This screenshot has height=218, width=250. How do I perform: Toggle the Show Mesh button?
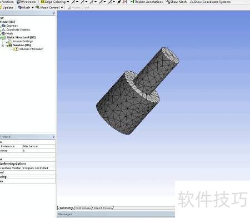click(176, 2)
